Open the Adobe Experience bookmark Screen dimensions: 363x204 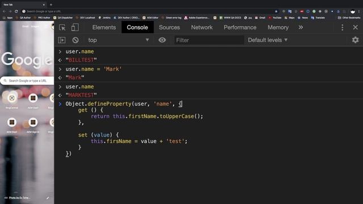197,18
